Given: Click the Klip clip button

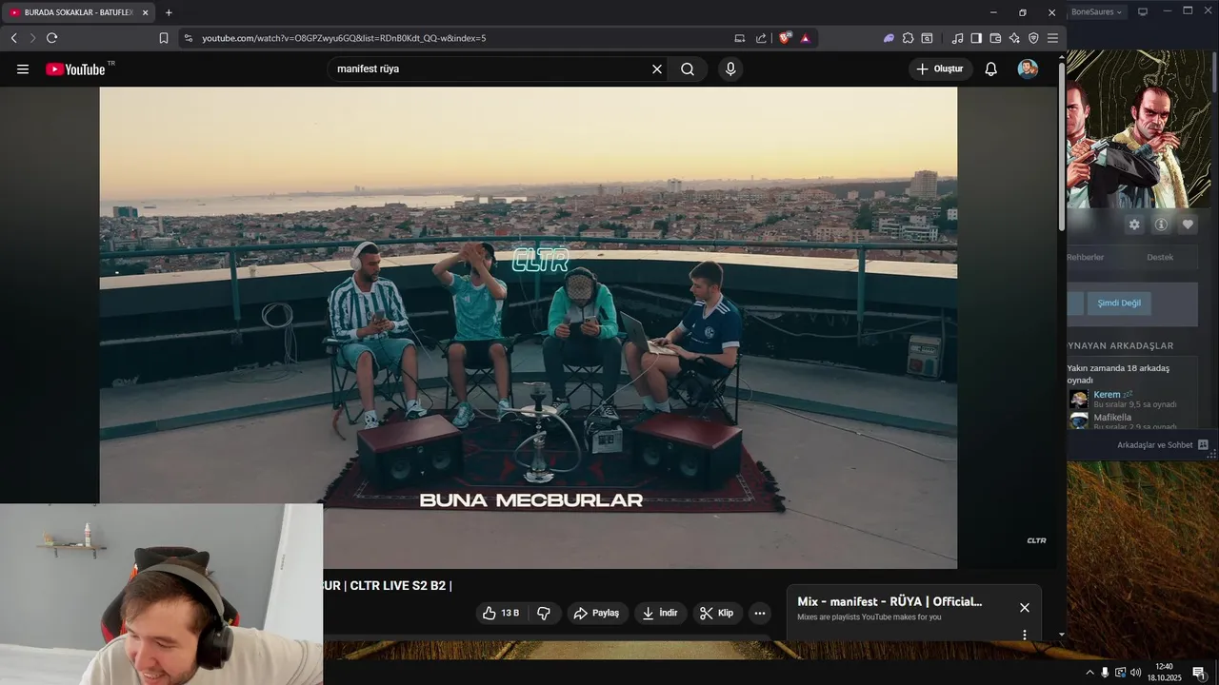Looking at the screenshot, I should pyautogui.click(x=717, y=613).
